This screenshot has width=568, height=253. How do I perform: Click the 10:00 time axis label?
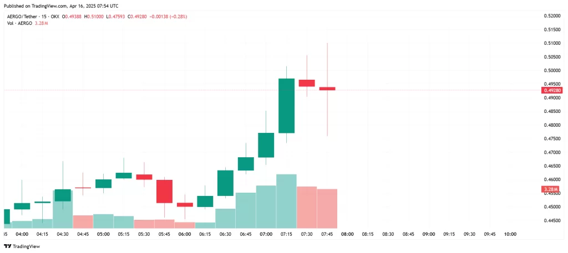coord(510,234)
